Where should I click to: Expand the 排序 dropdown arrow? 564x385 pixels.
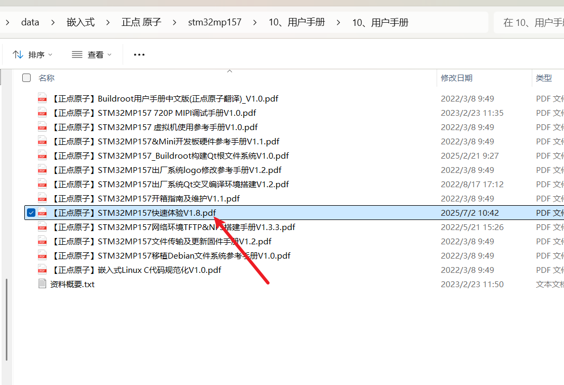[x=50, y=54]
